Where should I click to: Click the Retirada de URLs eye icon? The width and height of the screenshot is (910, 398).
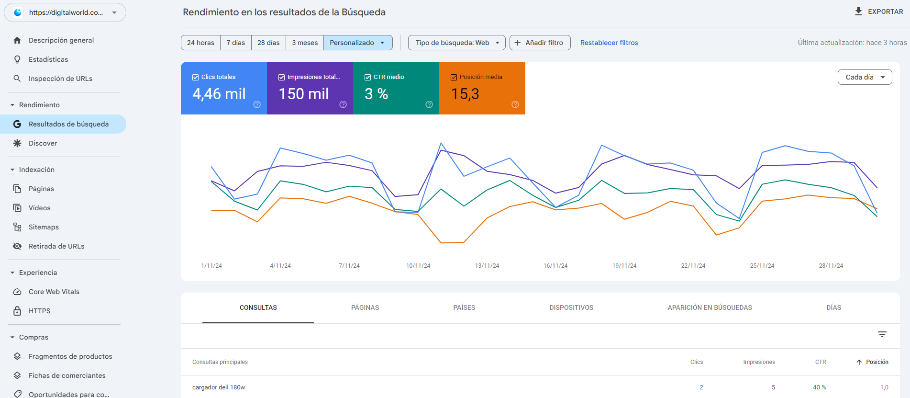[x=17, y=246]
